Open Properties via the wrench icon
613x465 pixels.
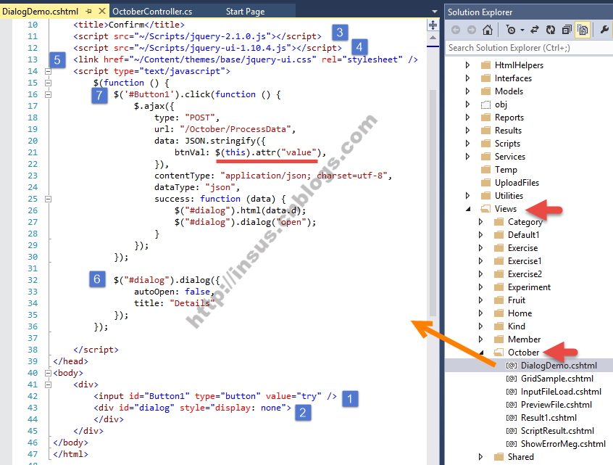[604, 30]
